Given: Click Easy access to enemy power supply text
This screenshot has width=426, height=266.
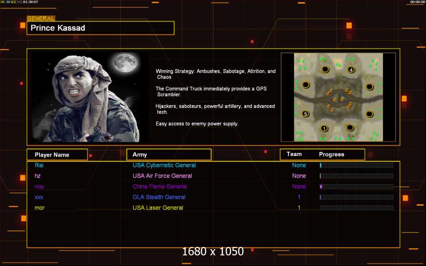Looking at the screenshot, I should [197, 124].
